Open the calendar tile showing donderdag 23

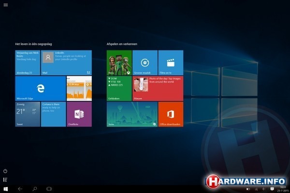(x=28, y=63)
